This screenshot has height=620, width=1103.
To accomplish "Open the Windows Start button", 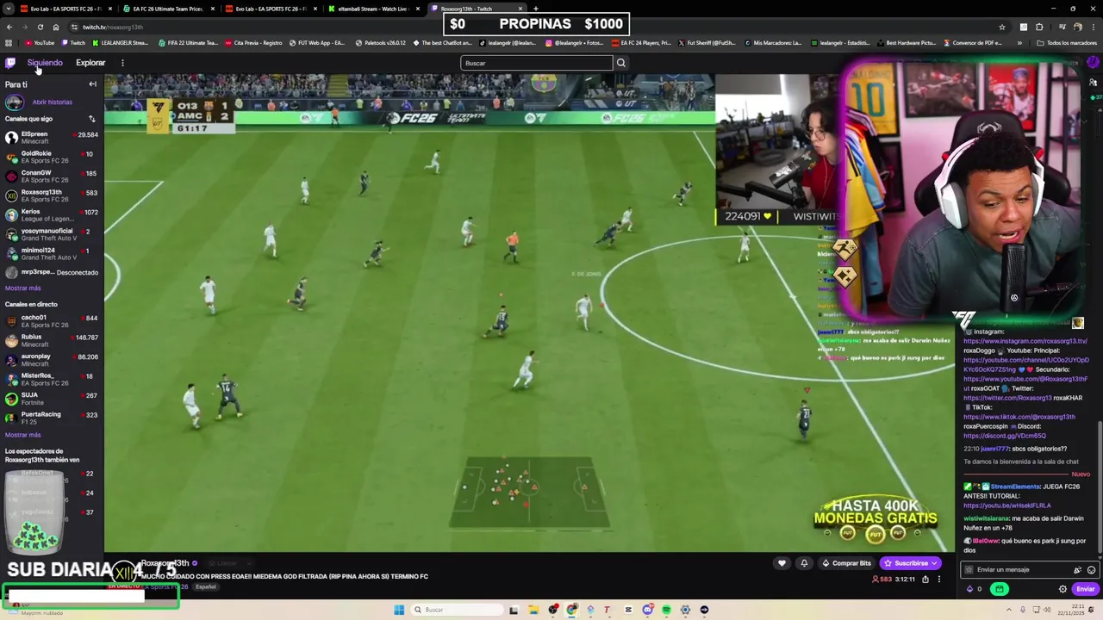I will tap(399, 610).
